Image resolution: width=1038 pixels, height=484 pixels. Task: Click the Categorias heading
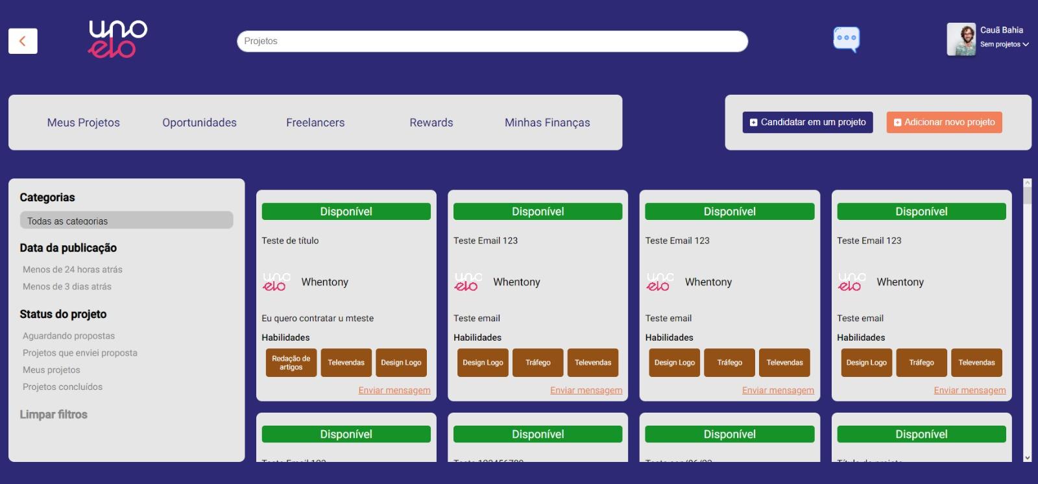(47, 197)
